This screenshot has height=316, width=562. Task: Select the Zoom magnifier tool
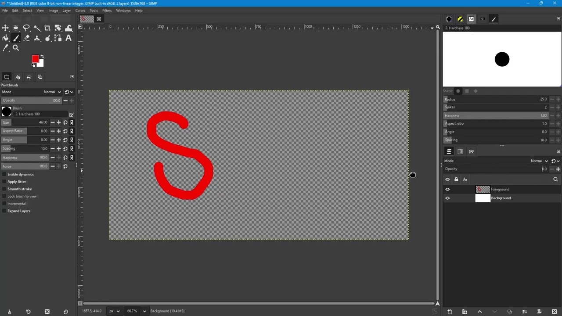[x=16, y=48]
